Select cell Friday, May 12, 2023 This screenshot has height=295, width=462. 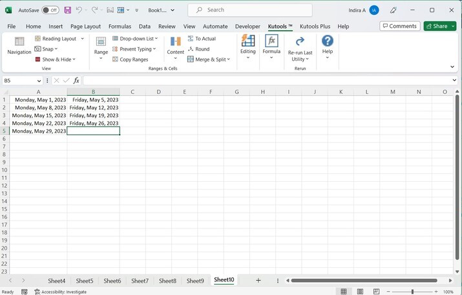point(94,107)
